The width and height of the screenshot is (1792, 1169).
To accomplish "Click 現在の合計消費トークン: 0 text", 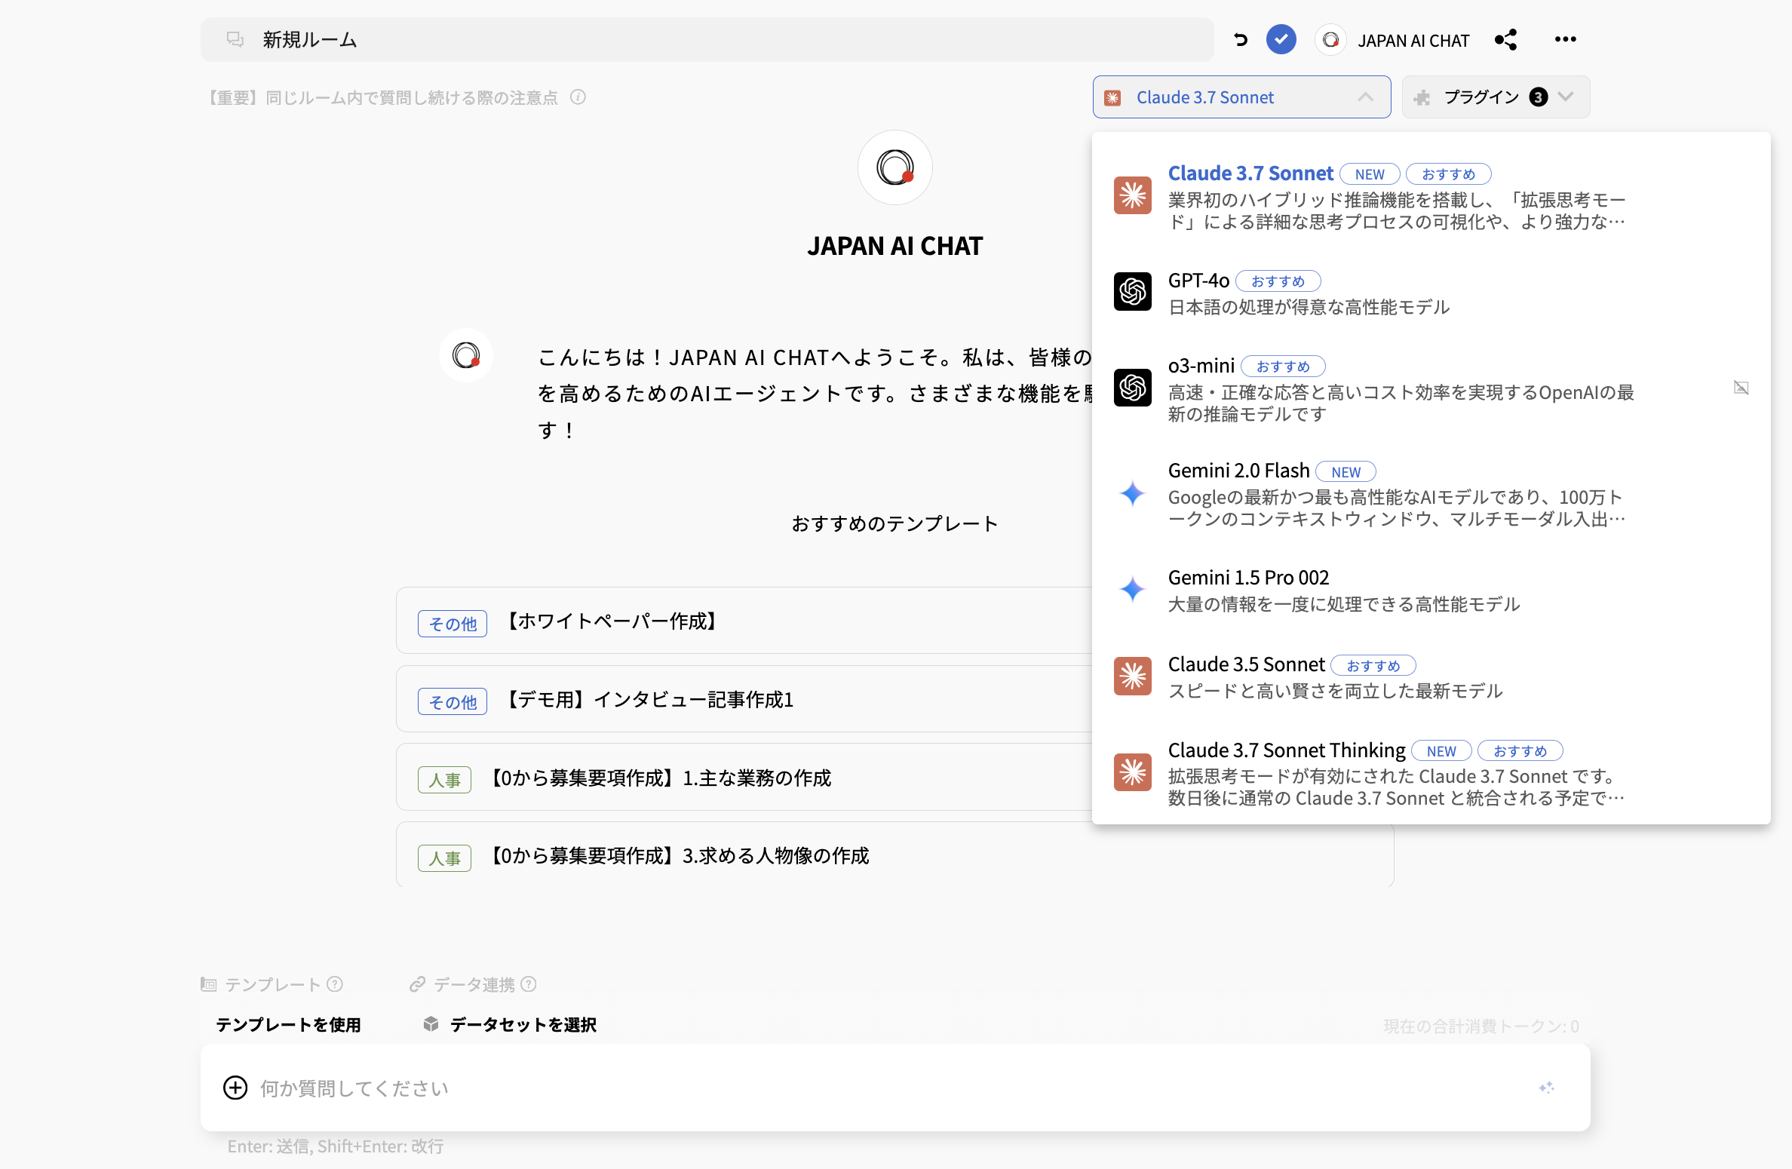I will [x=1481, y=1026].
